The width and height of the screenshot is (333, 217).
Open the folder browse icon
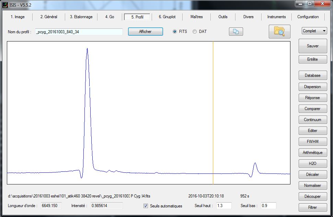[x=279, y=32]
